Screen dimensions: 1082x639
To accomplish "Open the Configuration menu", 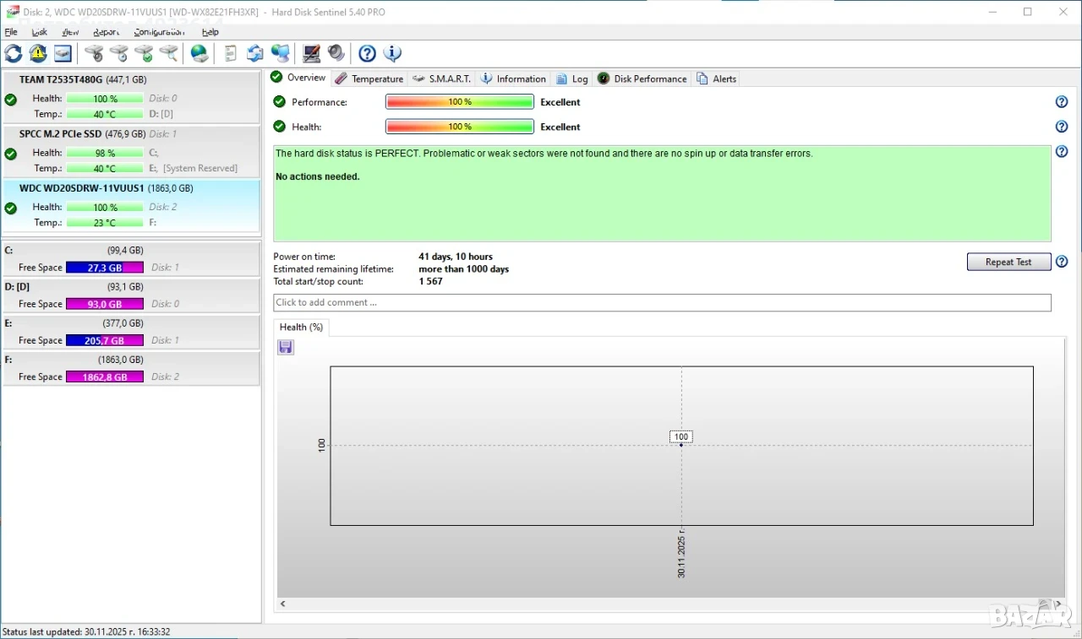I will click(159, 32).
